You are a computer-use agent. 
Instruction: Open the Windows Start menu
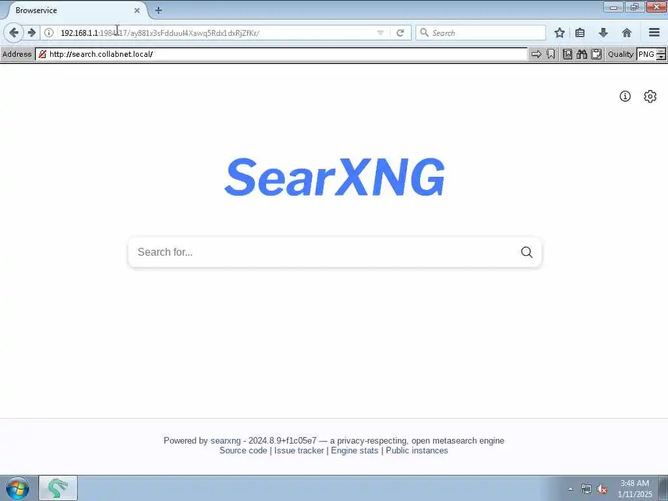18,488
